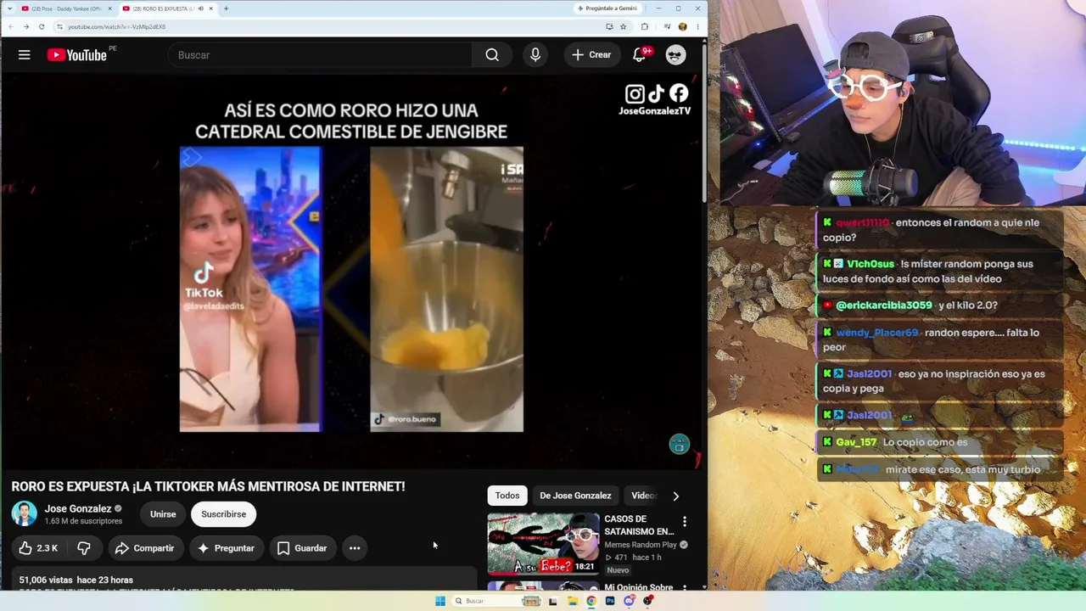Click the install app icon in address bar

[609, 26]
